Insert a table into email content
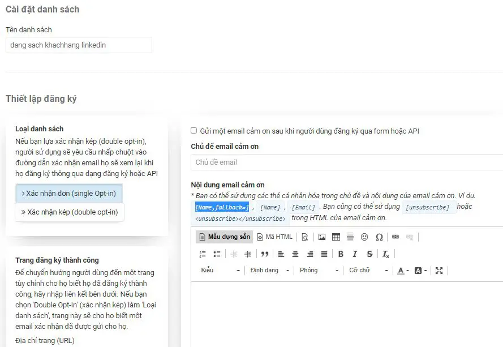This screenshot has width=503, height=347. pos(336,237)
